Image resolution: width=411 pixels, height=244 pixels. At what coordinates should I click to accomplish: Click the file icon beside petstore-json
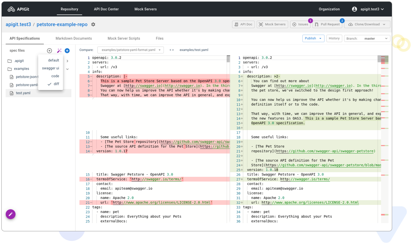click(12, 77)
